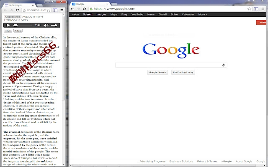The image size is (268, 167).
Task: Open Calendar in Google bar
Action: pos(188,14)
